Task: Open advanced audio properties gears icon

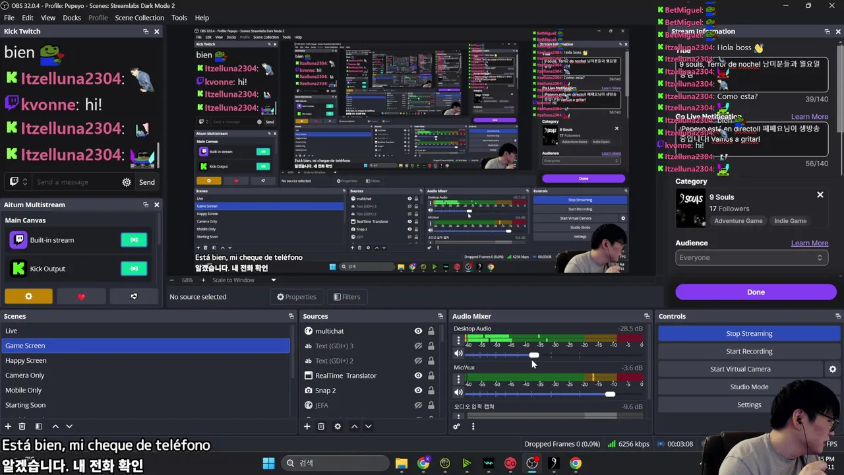Action: 456,427
